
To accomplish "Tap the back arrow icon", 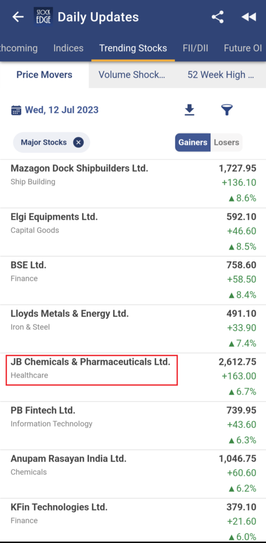I will [17, 17].
